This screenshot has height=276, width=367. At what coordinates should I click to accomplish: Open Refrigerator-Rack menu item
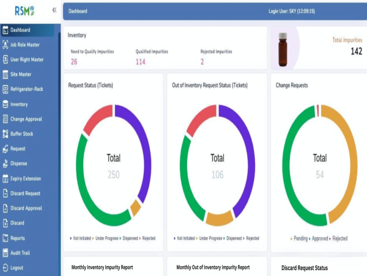[28, 89]
